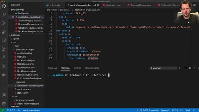Image resolution: width=199 pixels, height=112 pixels.
Task: Go to line via Ln 28, Col 31 indicator
Action: tap(148, 110)
